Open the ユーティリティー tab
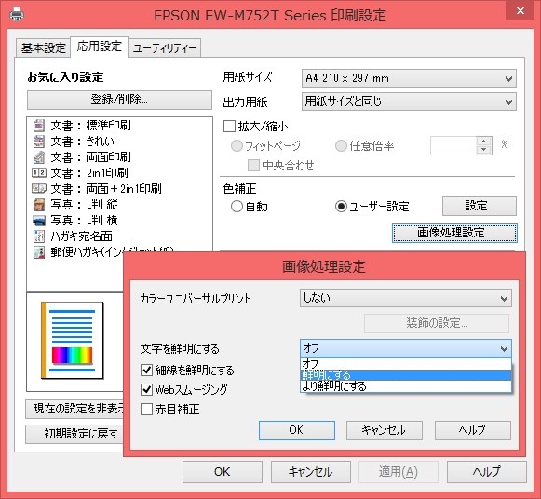The image size is (541, 499). point(165,47)
